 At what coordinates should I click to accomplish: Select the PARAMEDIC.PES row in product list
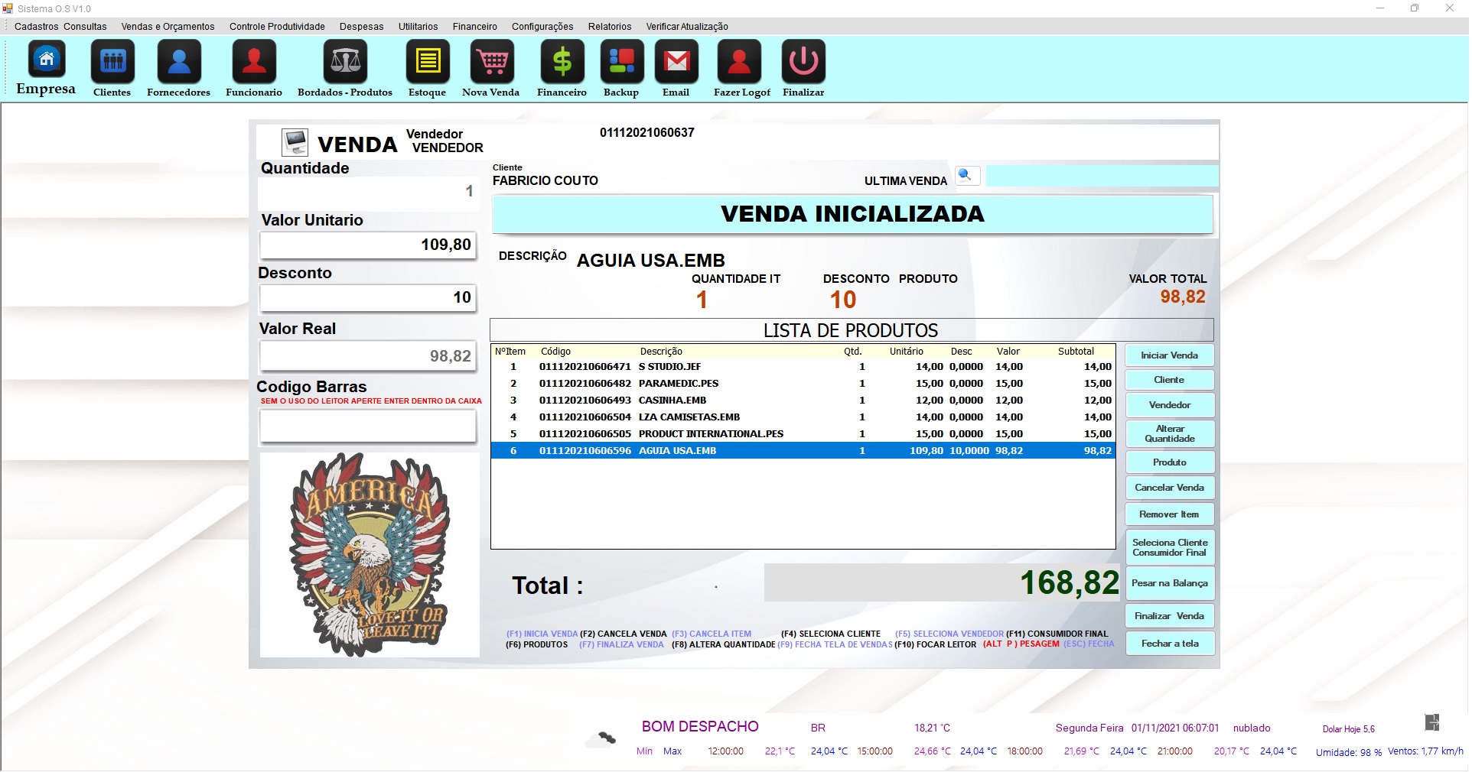click(x=678, y=384)
